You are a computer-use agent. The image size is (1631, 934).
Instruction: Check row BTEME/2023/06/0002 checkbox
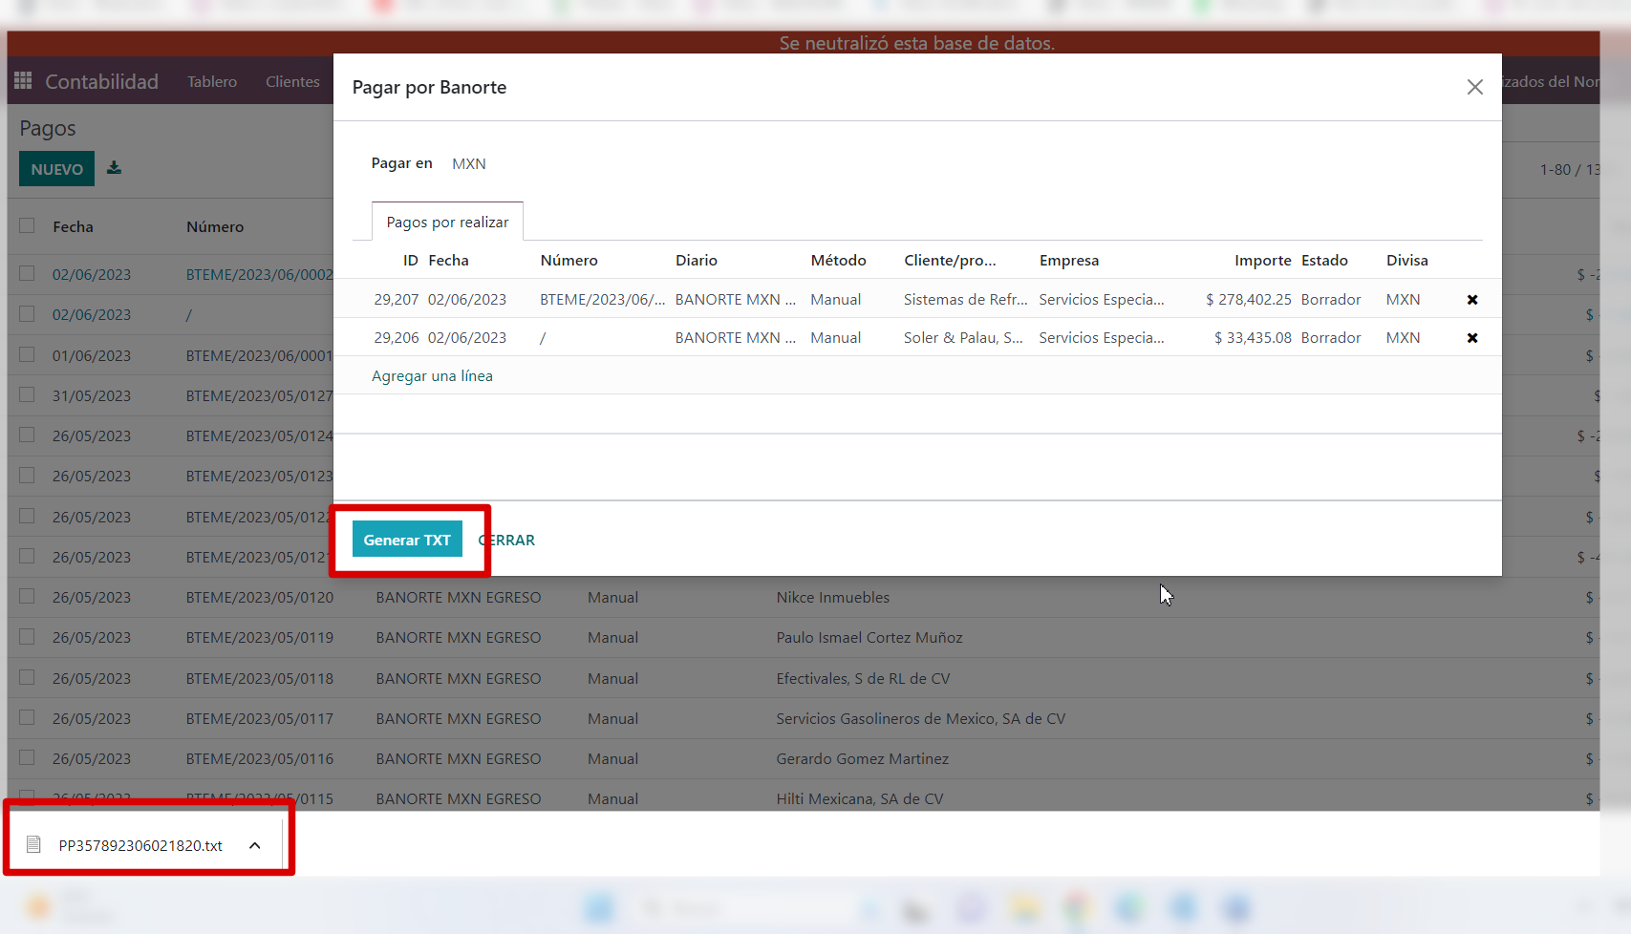point(27,274)
